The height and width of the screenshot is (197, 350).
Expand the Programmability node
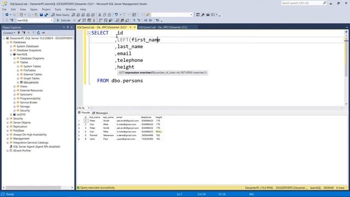pos(15,99)
